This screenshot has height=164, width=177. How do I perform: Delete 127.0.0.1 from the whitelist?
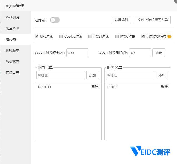point(95,87)
